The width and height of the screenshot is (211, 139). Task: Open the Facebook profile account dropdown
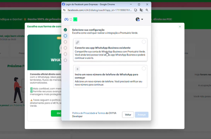(139, 19)
